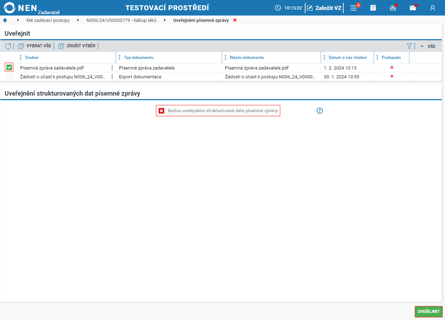The image size is (445, 320).
Task: Open help question mark for structured data
Action: 320,111
